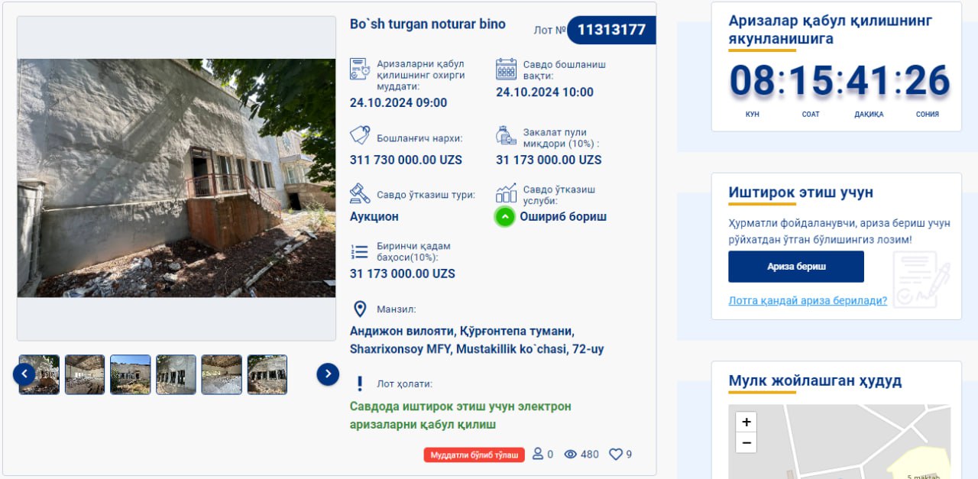Click the red Муддатли бўлиб тўлаш badge
The image size is (978, 479).
474,455
